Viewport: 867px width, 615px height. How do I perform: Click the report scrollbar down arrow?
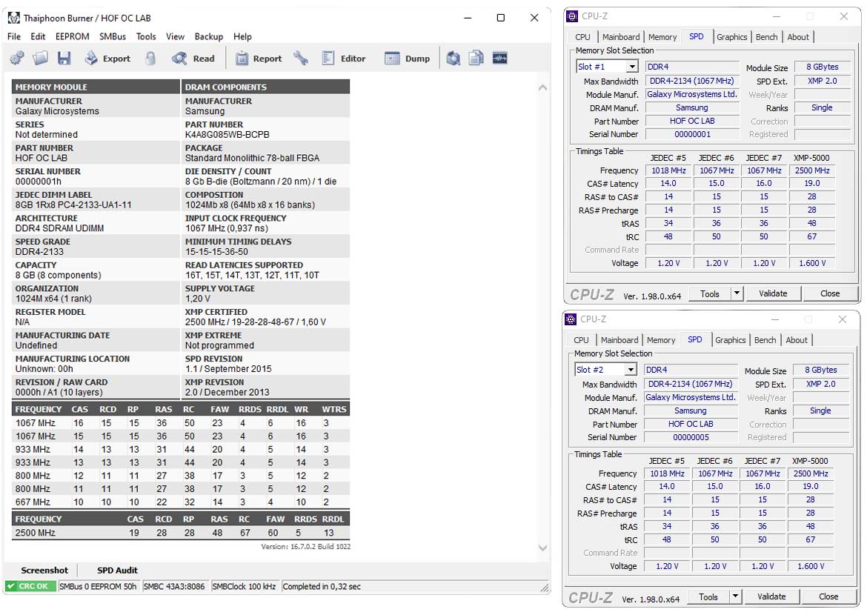pos(542,548)
